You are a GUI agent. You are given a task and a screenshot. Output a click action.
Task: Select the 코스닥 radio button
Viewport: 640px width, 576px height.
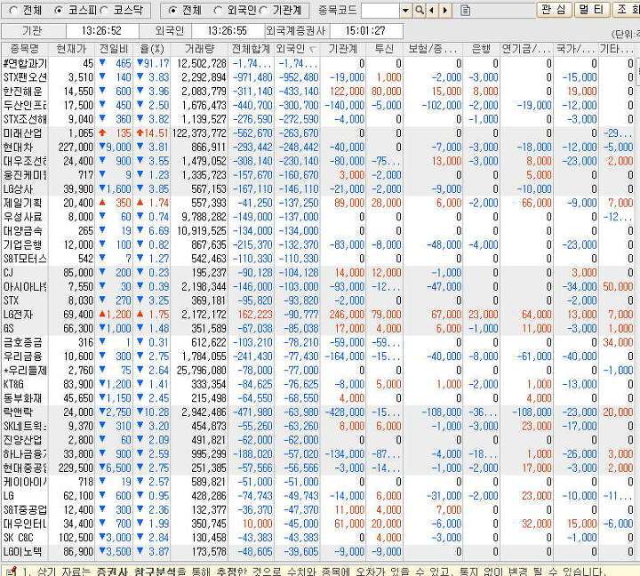tap(104, 11)
